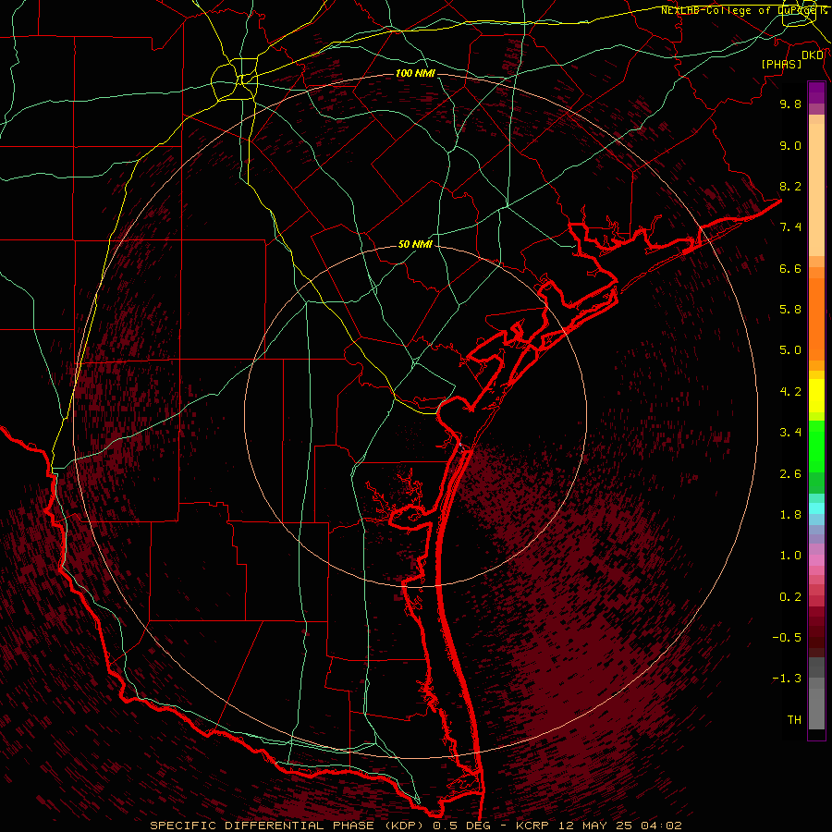Click the "-0.5" color scale value
The height and width of the screenshot is (832, 832).
tap(787, 638)
